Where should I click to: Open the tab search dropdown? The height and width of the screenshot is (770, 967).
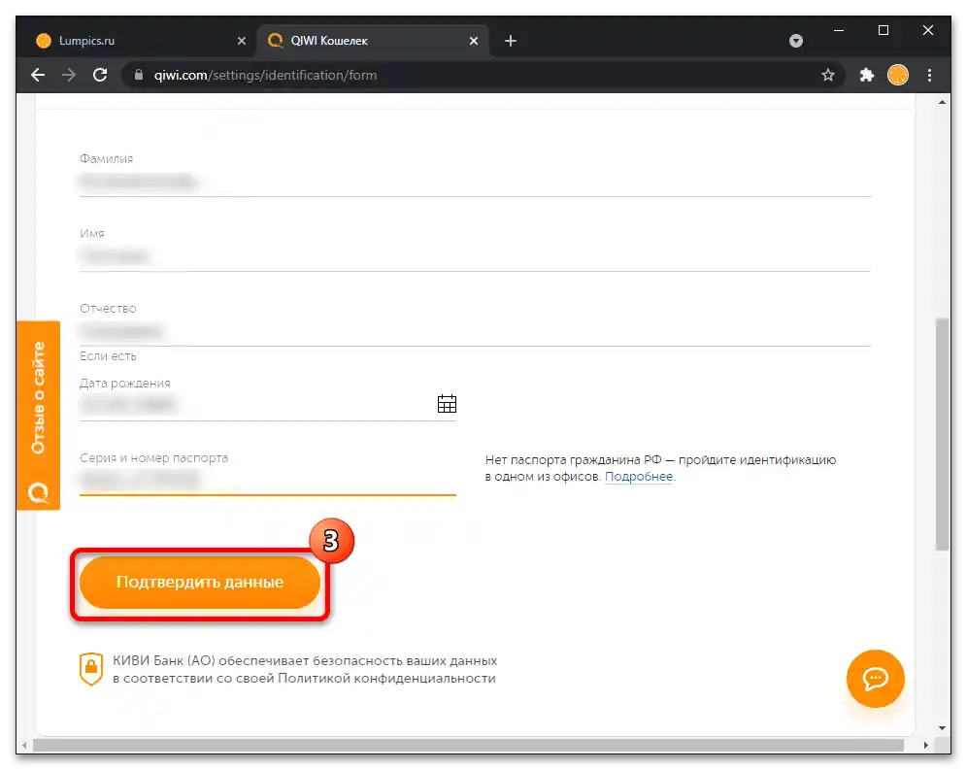pyautogui.click(x=796, y=41)
